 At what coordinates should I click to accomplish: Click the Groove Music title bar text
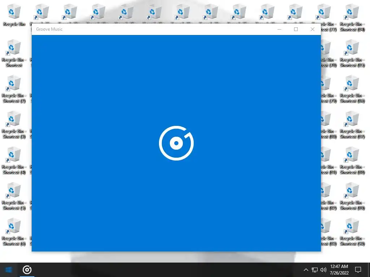click(49, 29)
